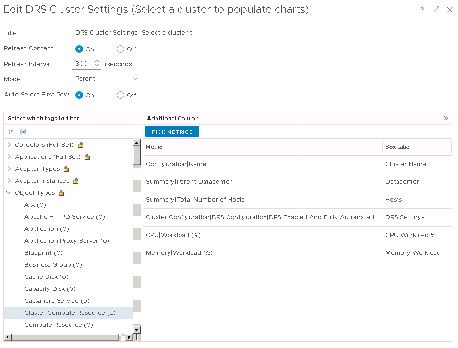
Task: Click the expand dialog arrows icon
Action: [x=436, y=10]
